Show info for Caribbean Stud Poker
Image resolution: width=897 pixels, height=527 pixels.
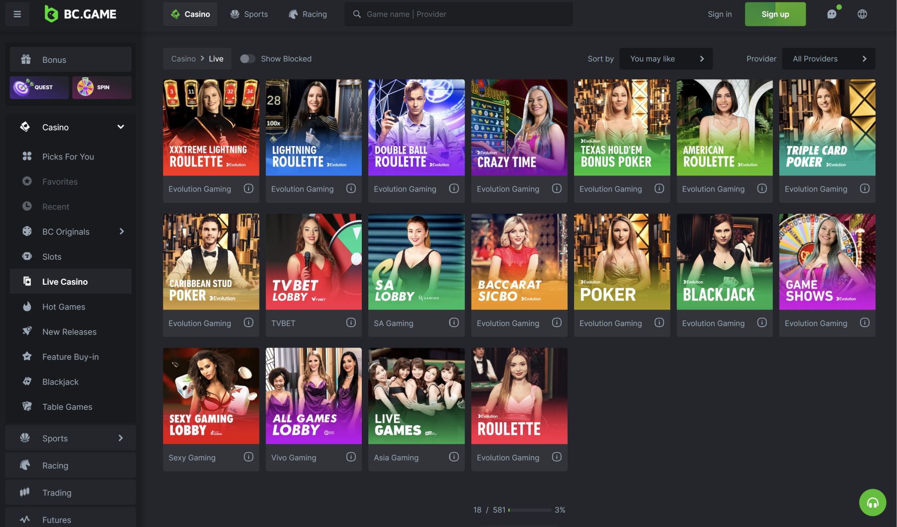[249, 323]
